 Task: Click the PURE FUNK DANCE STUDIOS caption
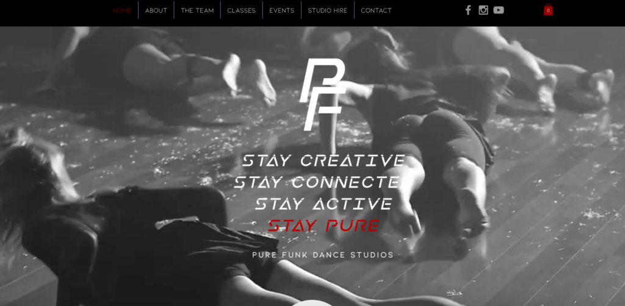click(323, 255)
